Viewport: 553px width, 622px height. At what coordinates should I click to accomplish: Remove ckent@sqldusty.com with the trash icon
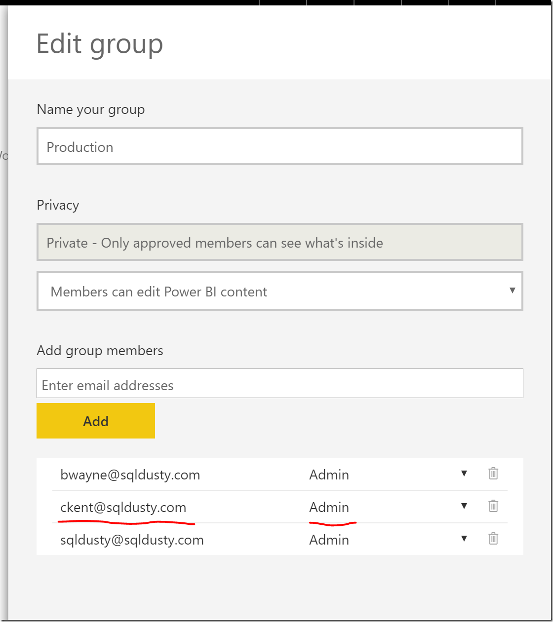click(x=493, y=506)
